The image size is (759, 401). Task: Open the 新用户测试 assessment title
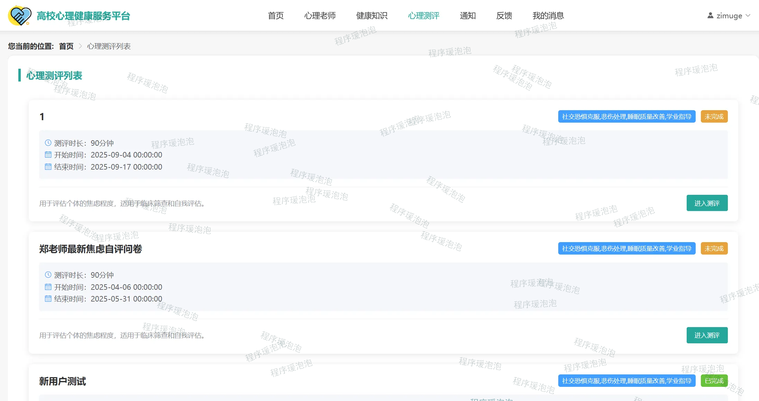(x=63, y=381)
